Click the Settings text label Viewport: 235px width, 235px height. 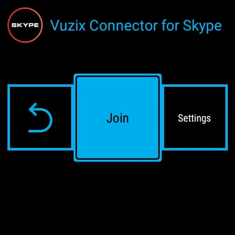click(194, 118)
